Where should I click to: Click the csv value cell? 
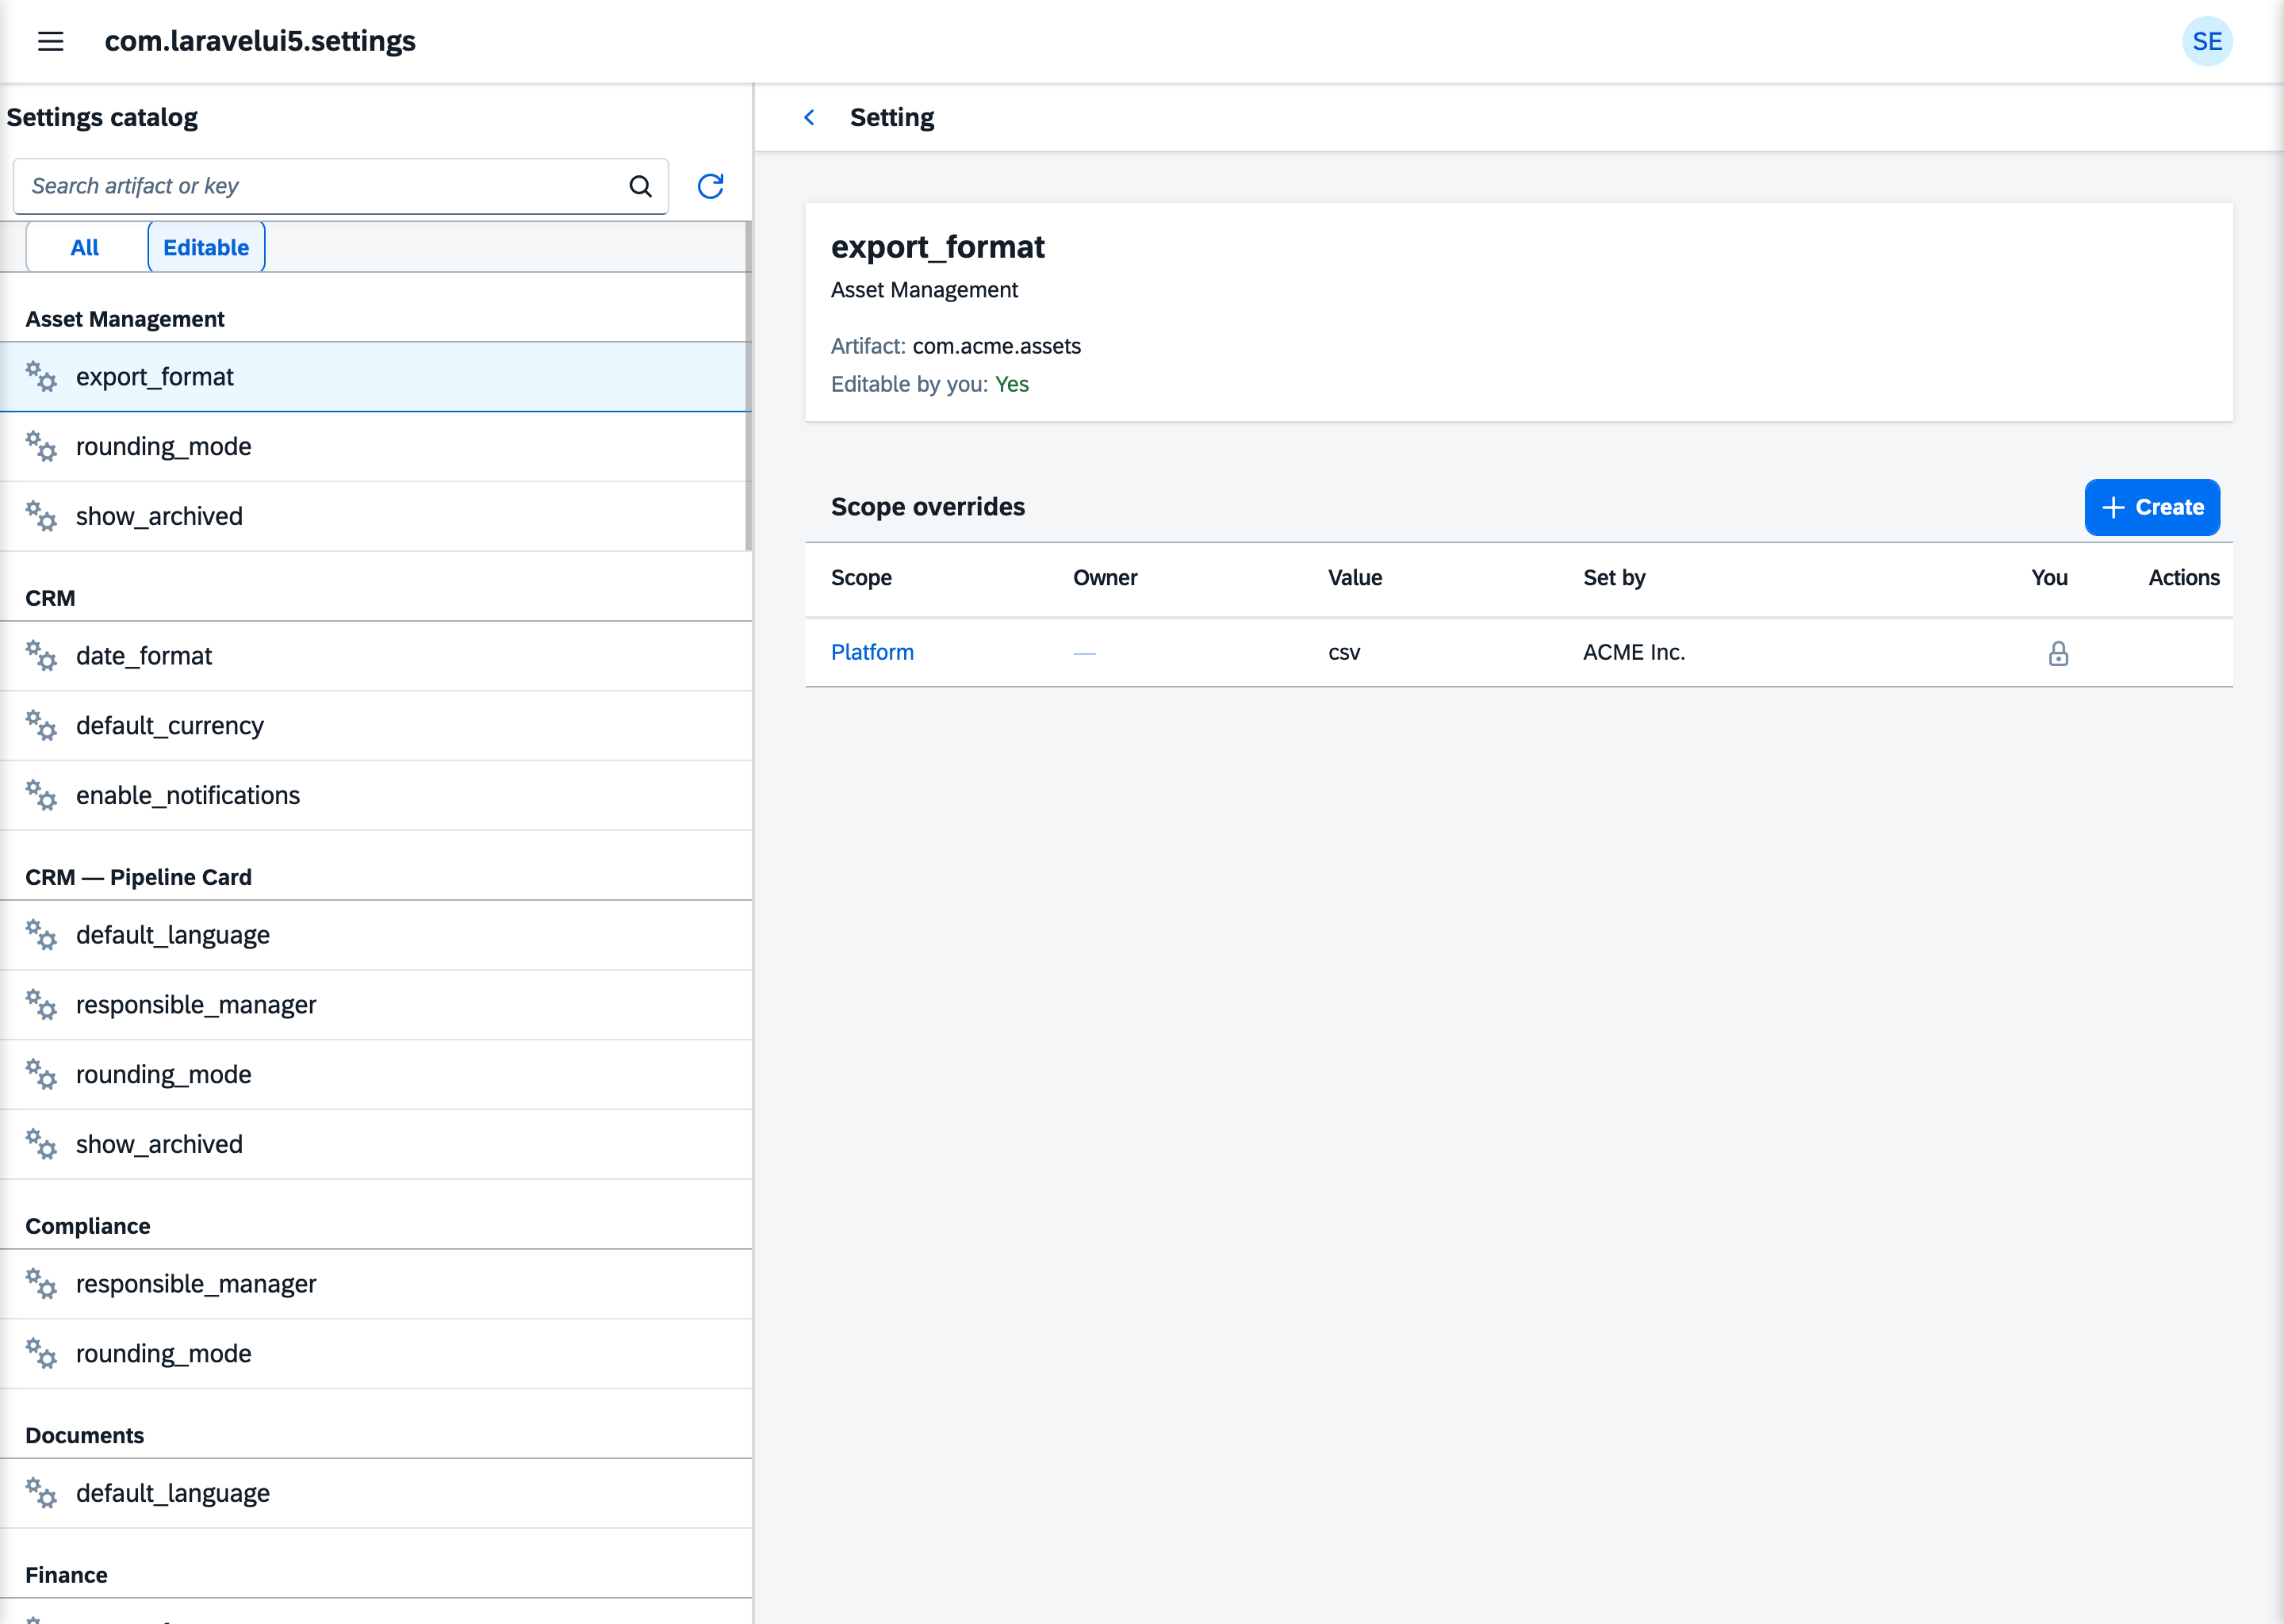[x=1344, y=653]
